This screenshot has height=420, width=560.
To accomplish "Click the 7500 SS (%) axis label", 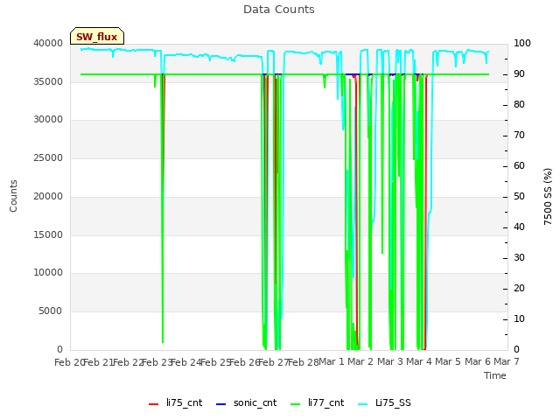I will point(548,196).
